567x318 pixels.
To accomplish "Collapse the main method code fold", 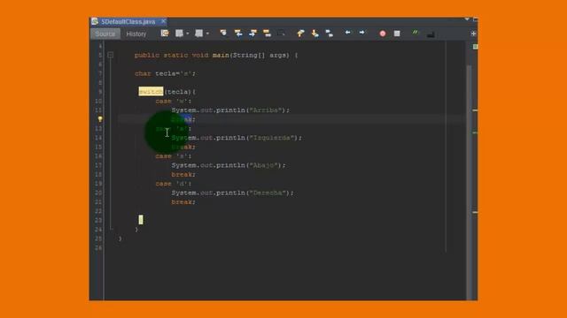I will click(110, 55).
